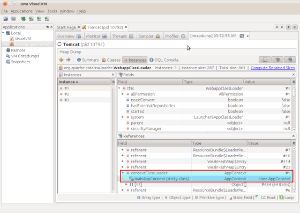Image resolution: width=300 pixels, height=213 pixels.
Task: Click the Instances list vertical scrollbar
Action: click(x=114, y=139)
